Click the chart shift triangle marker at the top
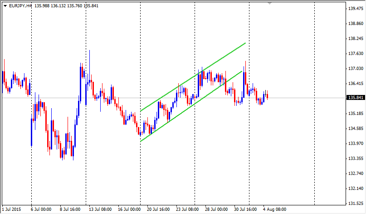Viewport: 366px width, 214px height. pyautogui.click(x=269, y=3)
